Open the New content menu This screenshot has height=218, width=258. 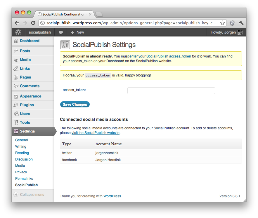point(77,32)
